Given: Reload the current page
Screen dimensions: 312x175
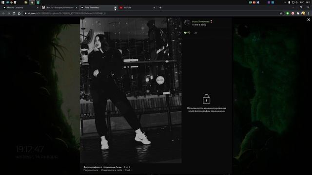Looking at the screenshot, I should pos(14,13).
